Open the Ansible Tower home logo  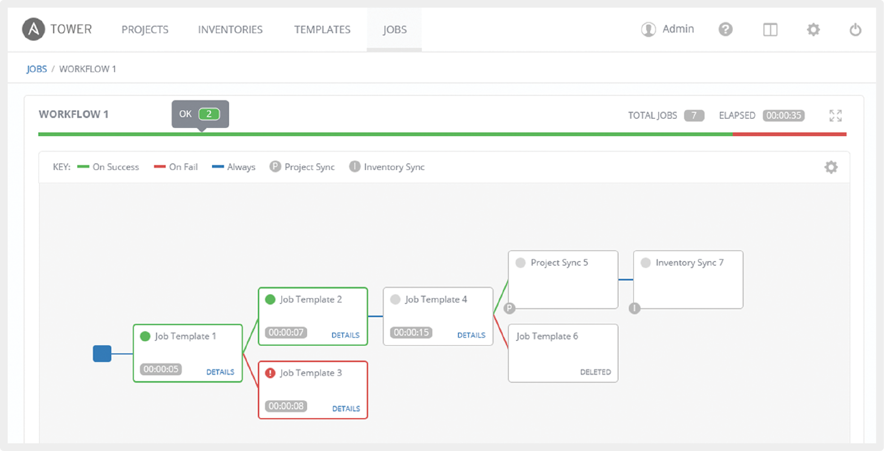tap(33, 29)
